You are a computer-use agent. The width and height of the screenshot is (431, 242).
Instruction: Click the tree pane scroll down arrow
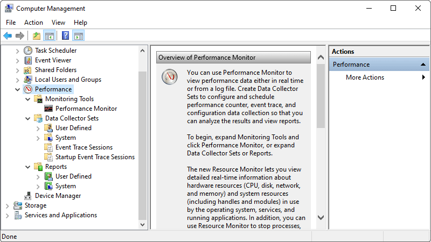pos(142,225)
